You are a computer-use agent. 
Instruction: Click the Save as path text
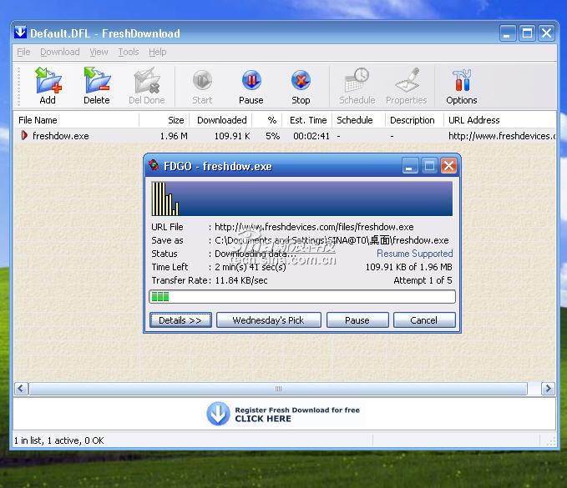pyautogui.click(x=332, y=240)
